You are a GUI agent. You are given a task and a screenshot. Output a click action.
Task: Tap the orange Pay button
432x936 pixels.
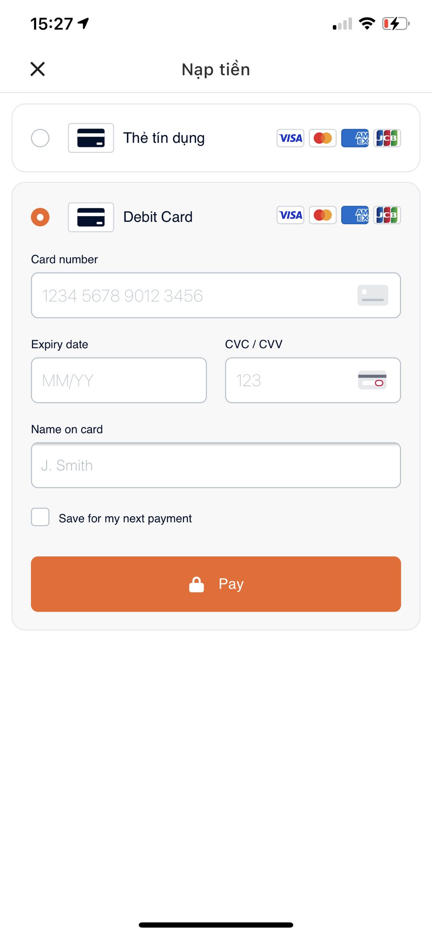[x=216, y=584]
